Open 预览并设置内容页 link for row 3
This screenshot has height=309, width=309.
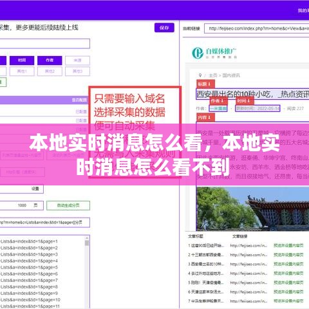[x=288, y=264]
